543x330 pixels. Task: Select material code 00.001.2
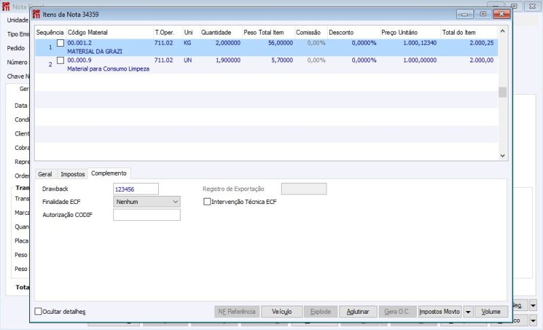79,43
